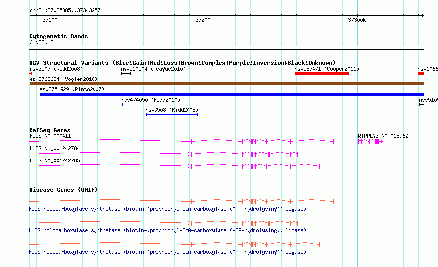Click the RefSeq Genes track title
Viewport: 438px width, 267px height.
pyautogui.click(x=50, y=130)
